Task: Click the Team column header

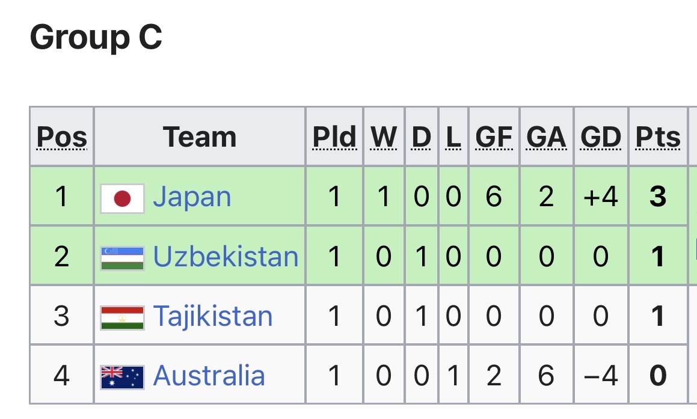Action: (200, 138)
